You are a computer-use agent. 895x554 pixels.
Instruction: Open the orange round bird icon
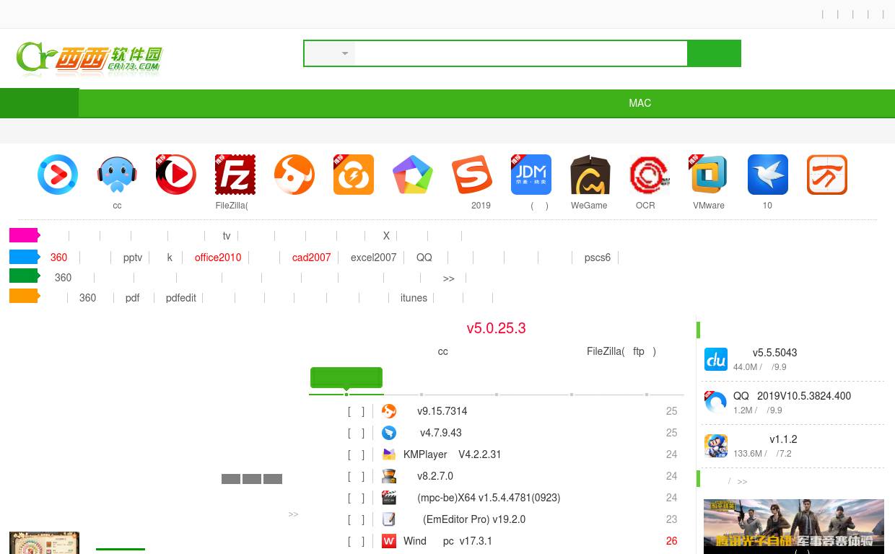coord(294,175)
